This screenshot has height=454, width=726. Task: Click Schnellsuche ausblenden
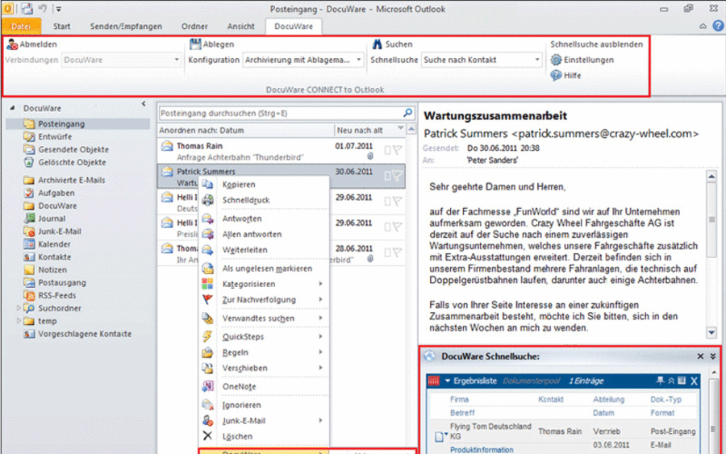596,44
